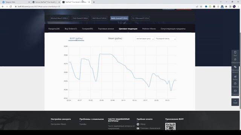Image resolution: width=241 pixels, height=135 pixels.
Task: Open the Рейтинг Износ tab
Action: (149, 29)
